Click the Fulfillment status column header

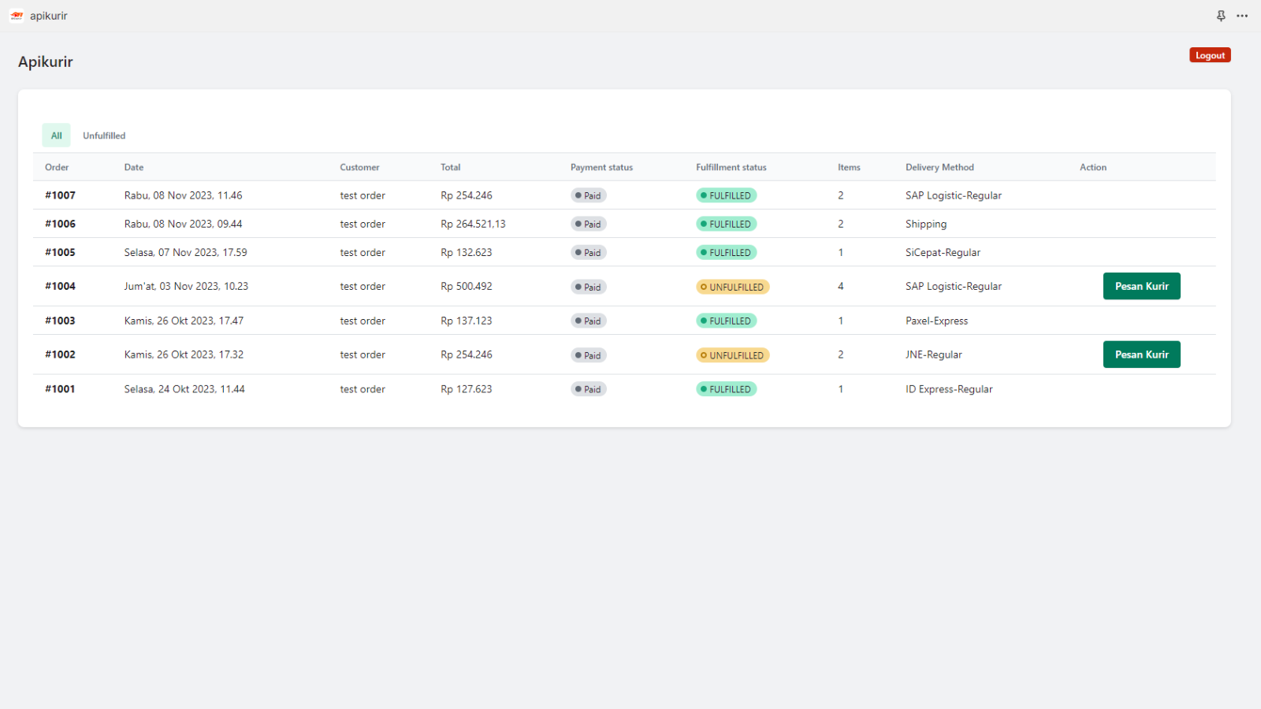click(x=731, y=167)
